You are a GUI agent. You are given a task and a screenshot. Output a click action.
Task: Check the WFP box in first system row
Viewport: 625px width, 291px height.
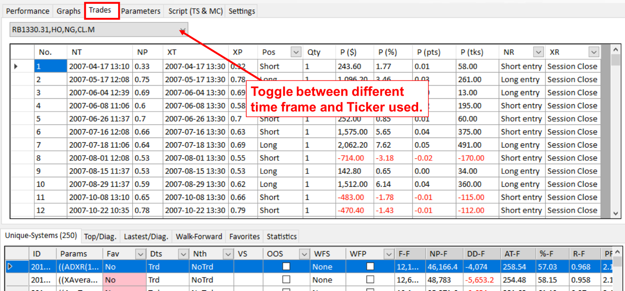click(x=370, y=267)
